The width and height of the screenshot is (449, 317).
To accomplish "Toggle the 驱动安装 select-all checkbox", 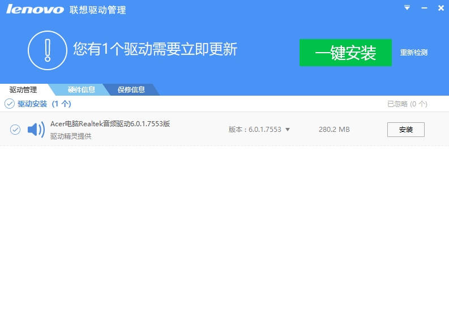I will point(10,104).
